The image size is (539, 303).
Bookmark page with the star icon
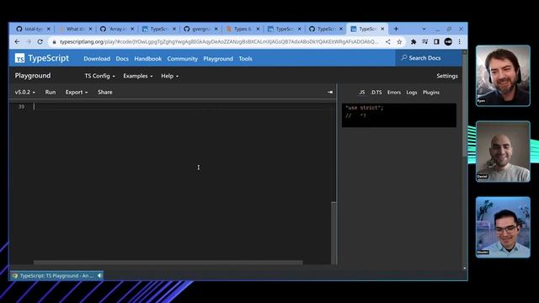[x=399, y=42]
